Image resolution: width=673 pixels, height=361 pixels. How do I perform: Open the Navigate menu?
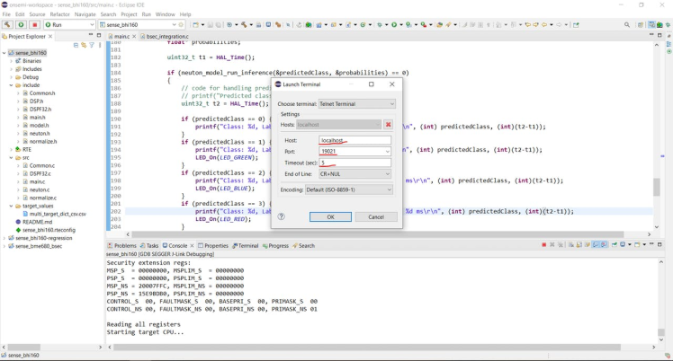[x=85, y=14]
